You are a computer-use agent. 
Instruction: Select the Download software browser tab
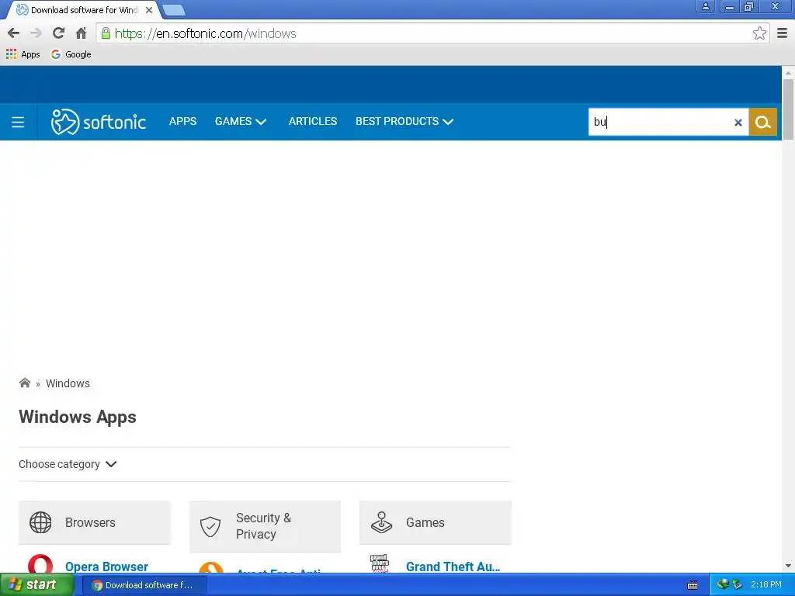[84, 10]
